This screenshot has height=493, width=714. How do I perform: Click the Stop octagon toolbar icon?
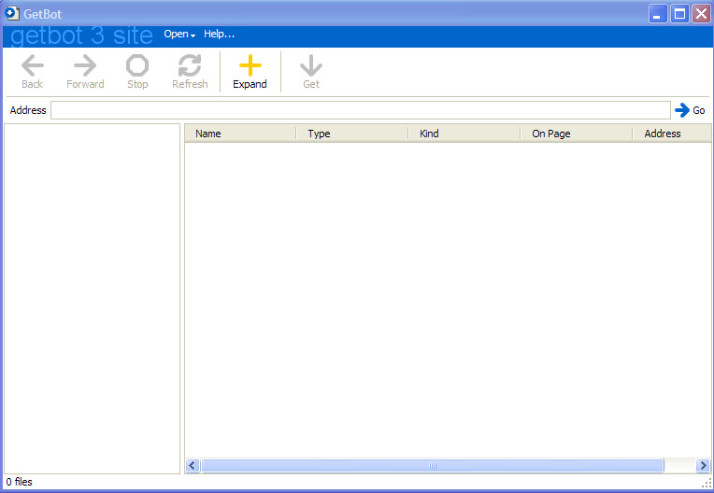[137, 65]
